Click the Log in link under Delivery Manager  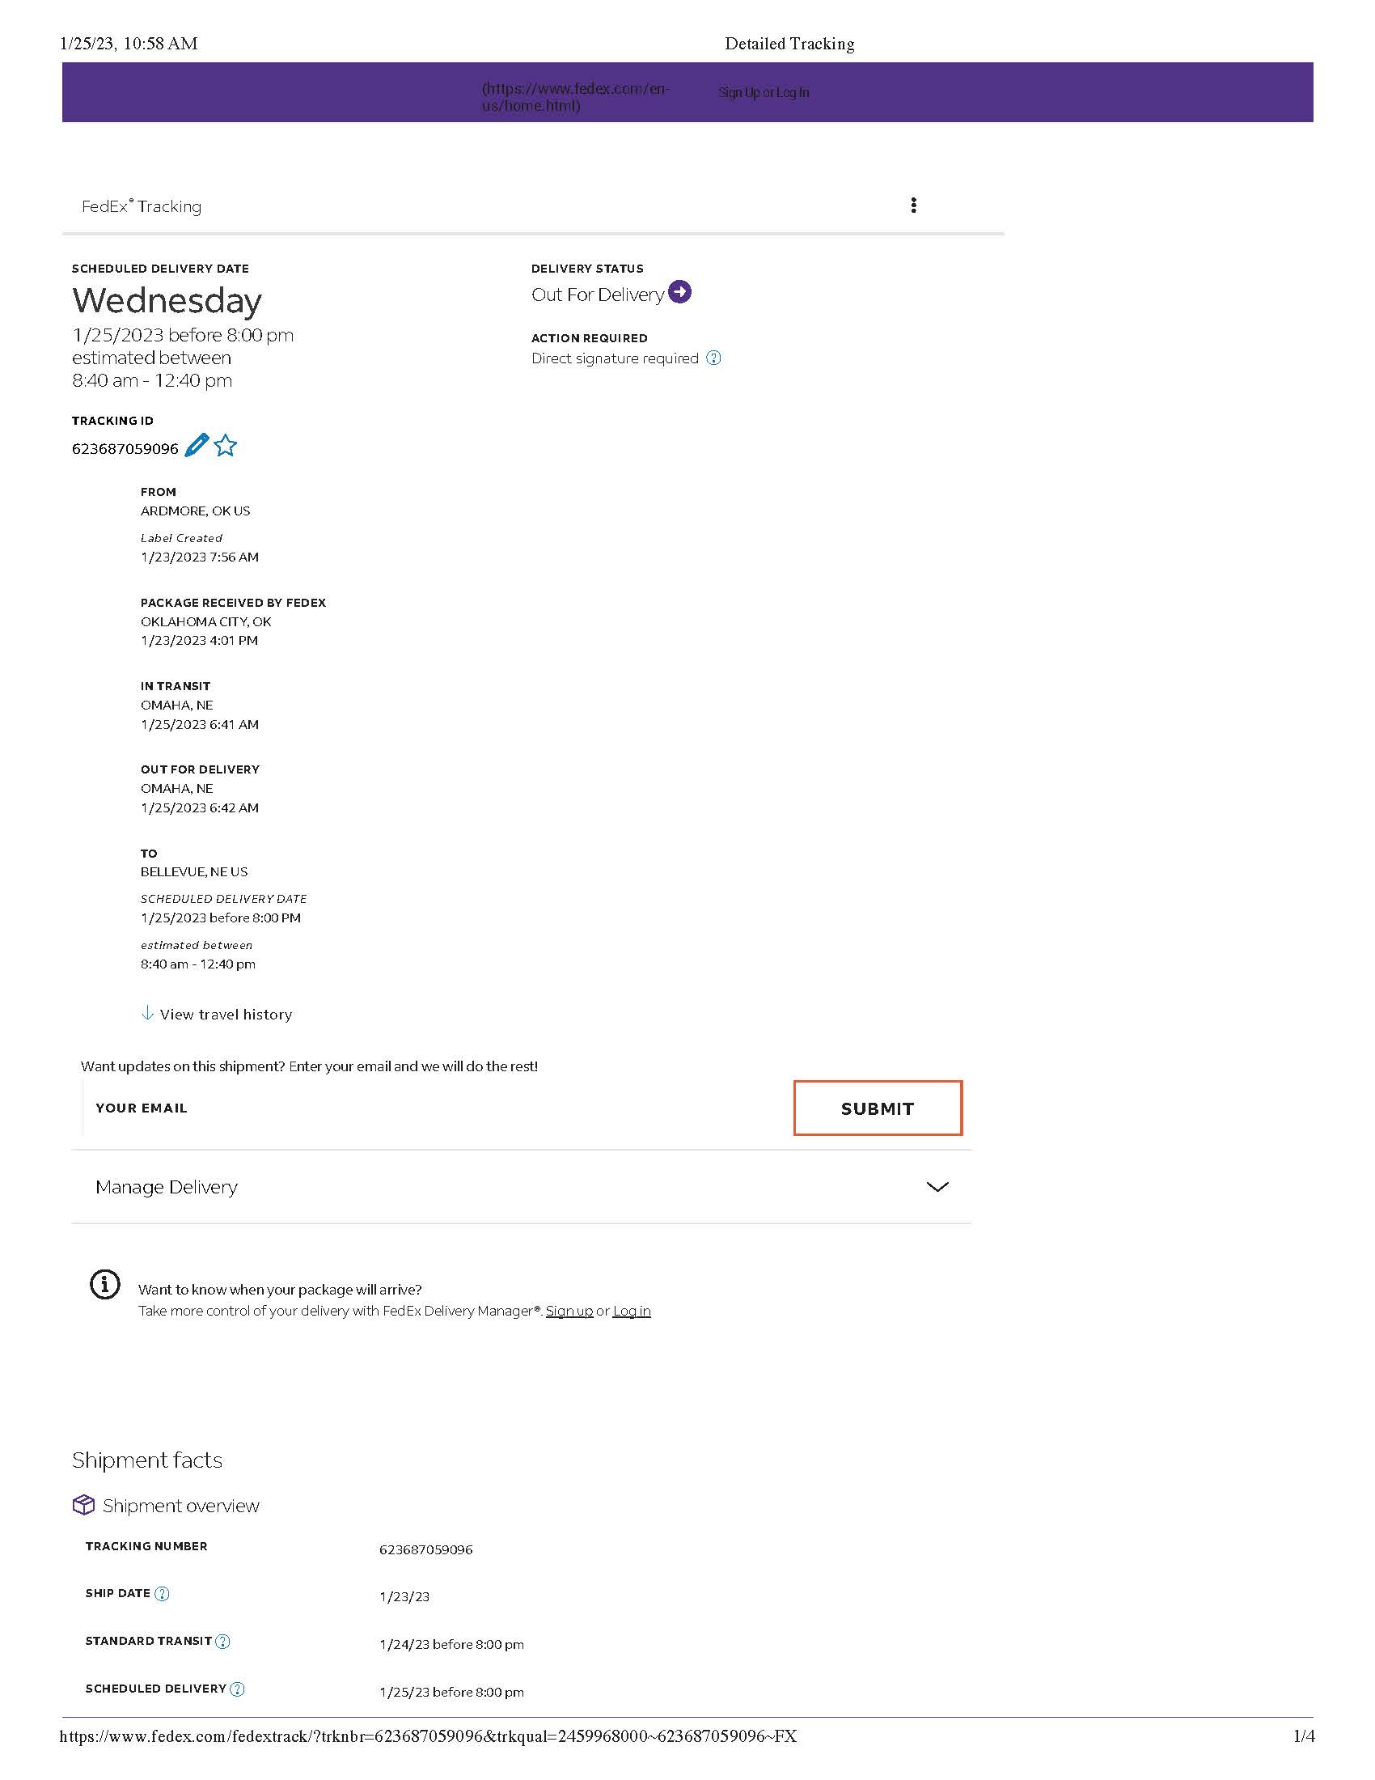pyautogui.click(x=632, y=1311)
